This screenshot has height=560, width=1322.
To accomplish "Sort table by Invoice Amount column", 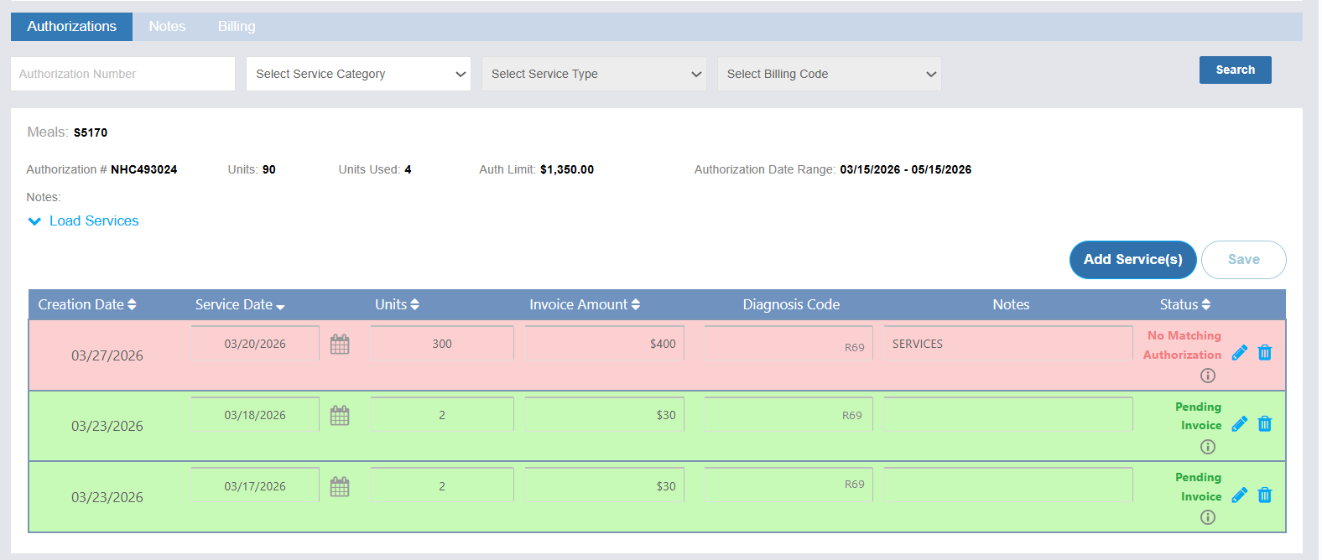I will click(x=584, y=304).
